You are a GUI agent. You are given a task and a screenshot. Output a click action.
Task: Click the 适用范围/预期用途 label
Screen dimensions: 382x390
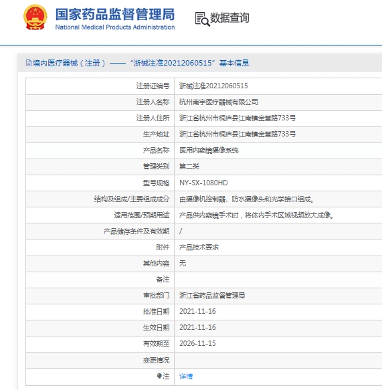tap(142, 215)
